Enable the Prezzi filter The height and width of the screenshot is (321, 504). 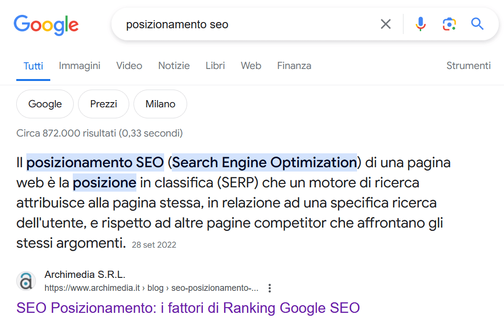click(103, 103)
